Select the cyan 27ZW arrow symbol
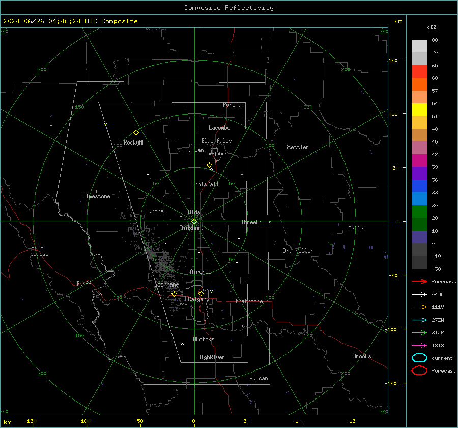Image resolution: width=458 pixels, height=428 pixels. tap(419, 320)
